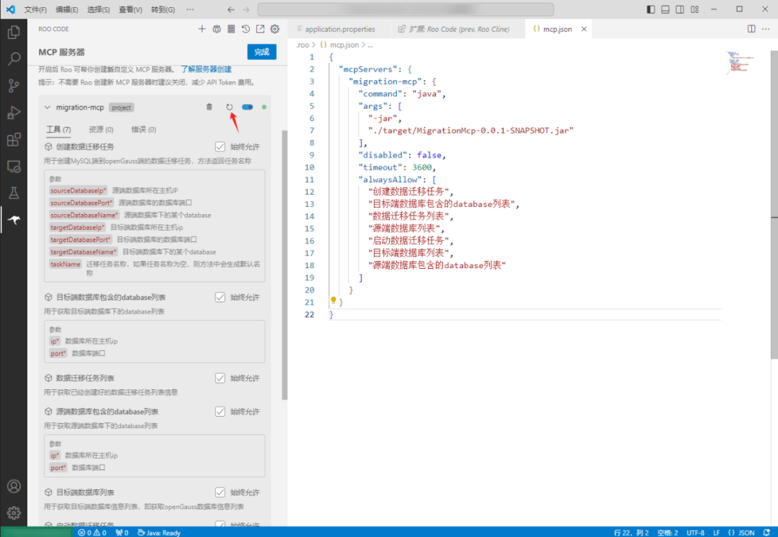Open the 转到(G) menu
This screenshot has width=778, height=537.
(x=163, y=9)
